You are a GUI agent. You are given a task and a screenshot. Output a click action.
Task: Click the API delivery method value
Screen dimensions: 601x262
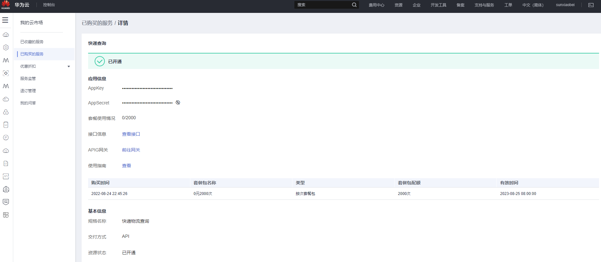click(x=126, y=236)
